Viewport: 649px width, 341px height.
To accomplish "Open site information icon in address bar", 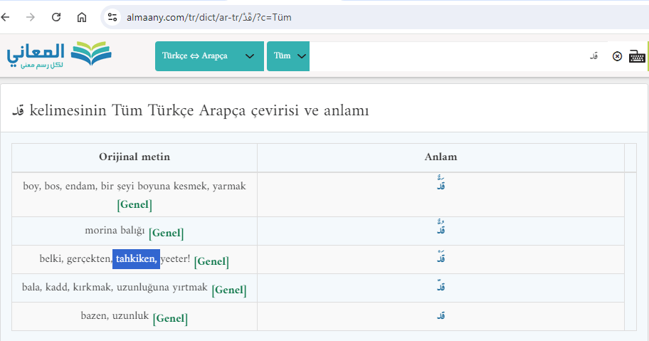I will coord(111,17).
